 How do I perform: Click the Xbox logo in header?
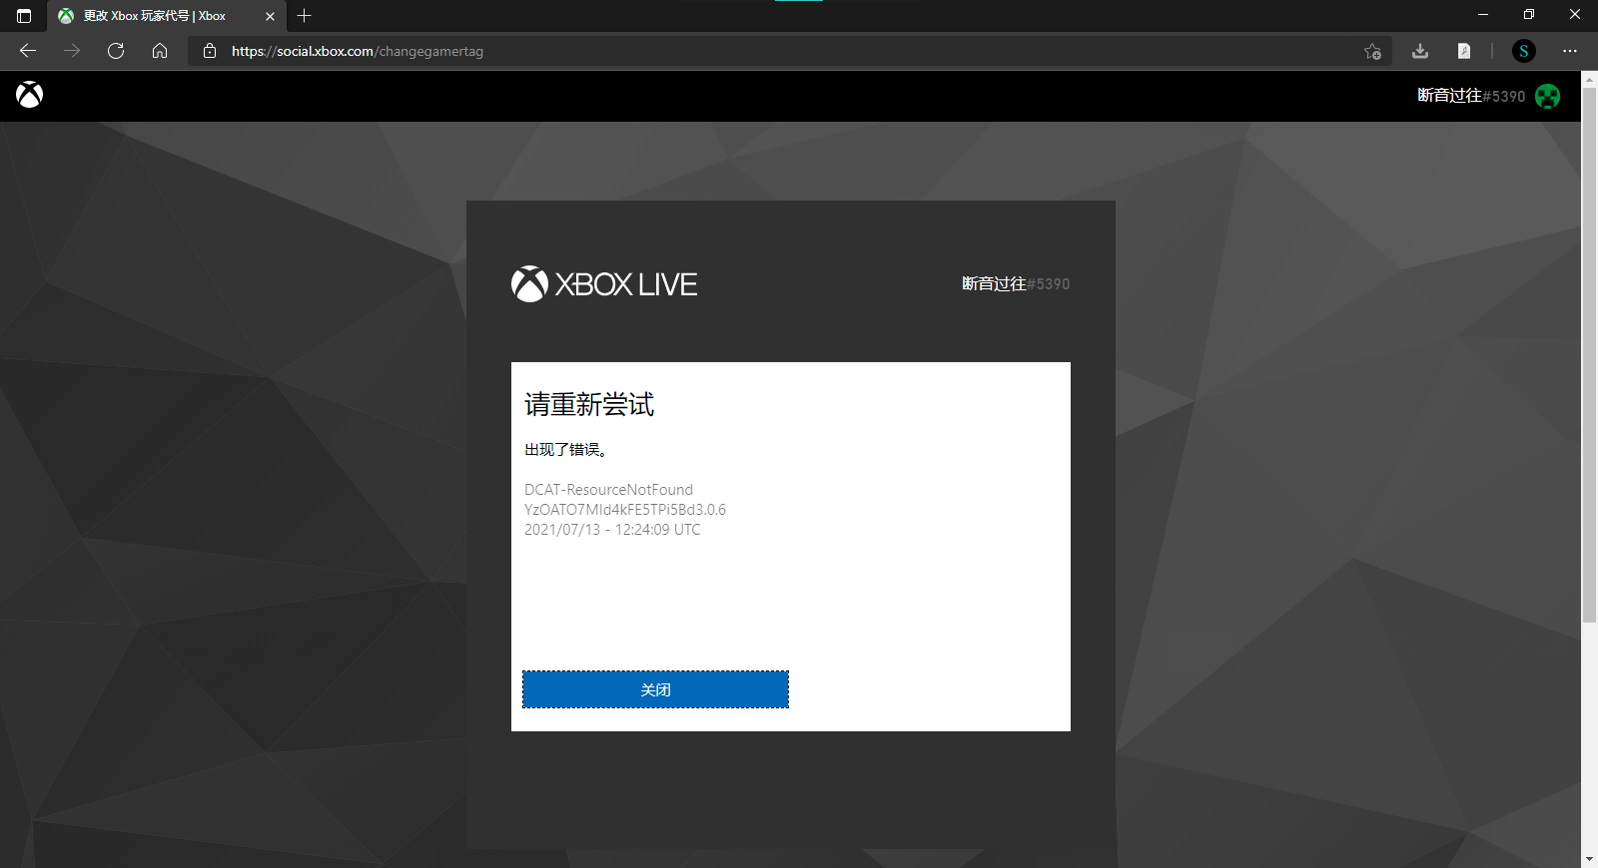(x=30, y=95)
